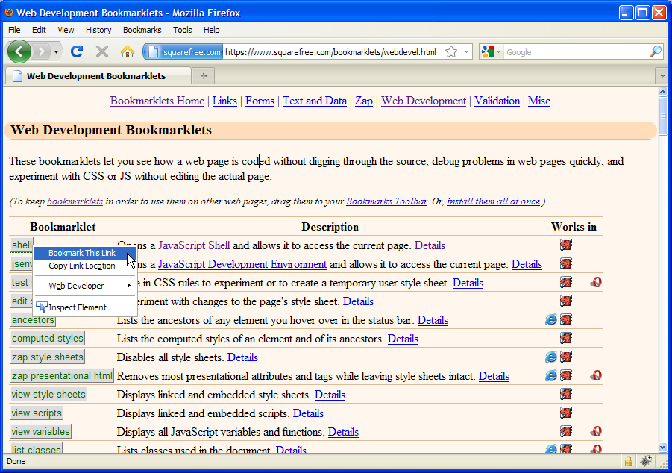Click the padlock icon in status bar
This screenshot has width=672, height=473.
pos(629,461)
